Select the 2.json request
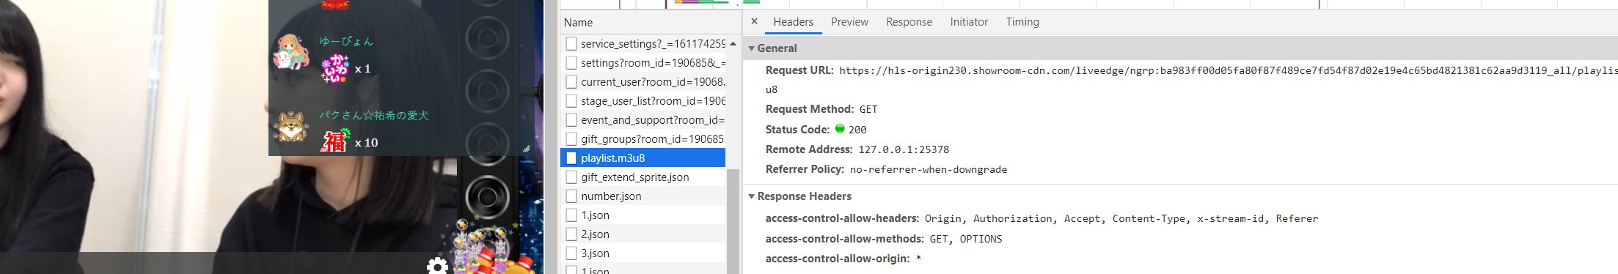 [643, 234]
